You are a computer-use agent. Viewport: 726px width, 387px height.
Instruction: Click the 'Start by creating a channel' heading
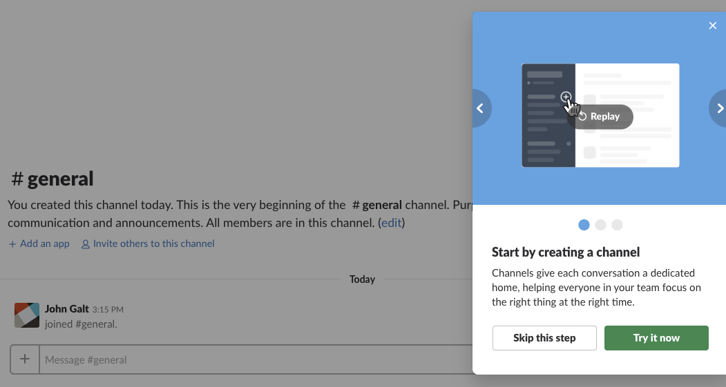point(566,252)
